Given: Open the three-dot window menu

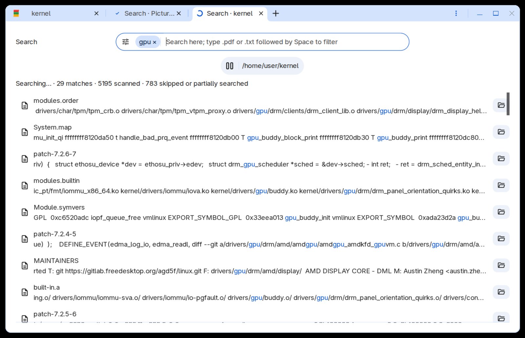Looking at the screenshot, I should click(456, 13).
